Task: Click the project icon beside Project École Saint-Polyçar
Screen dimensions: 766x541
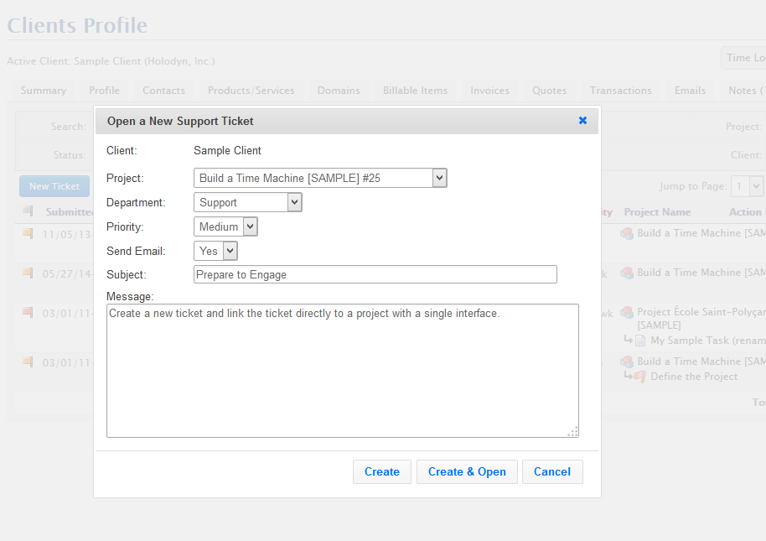Action: click(627, 312)
